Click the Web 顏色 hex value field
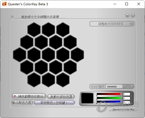The height and width of the screenshot is (118, 145). point(114,87)
